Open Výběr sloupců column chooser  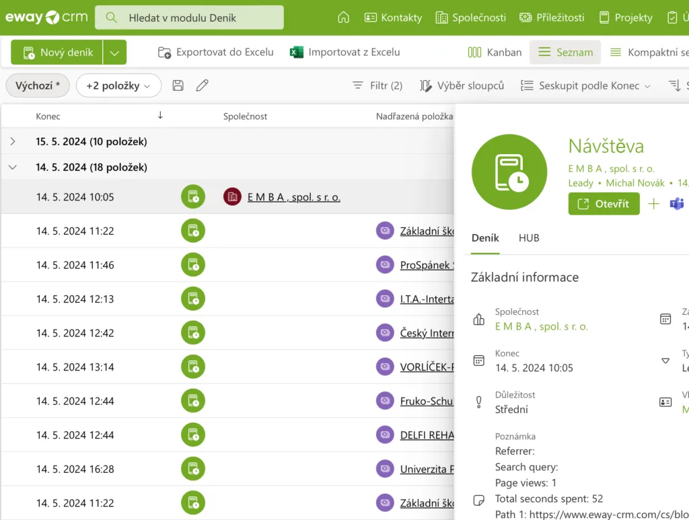pos(462,85)
